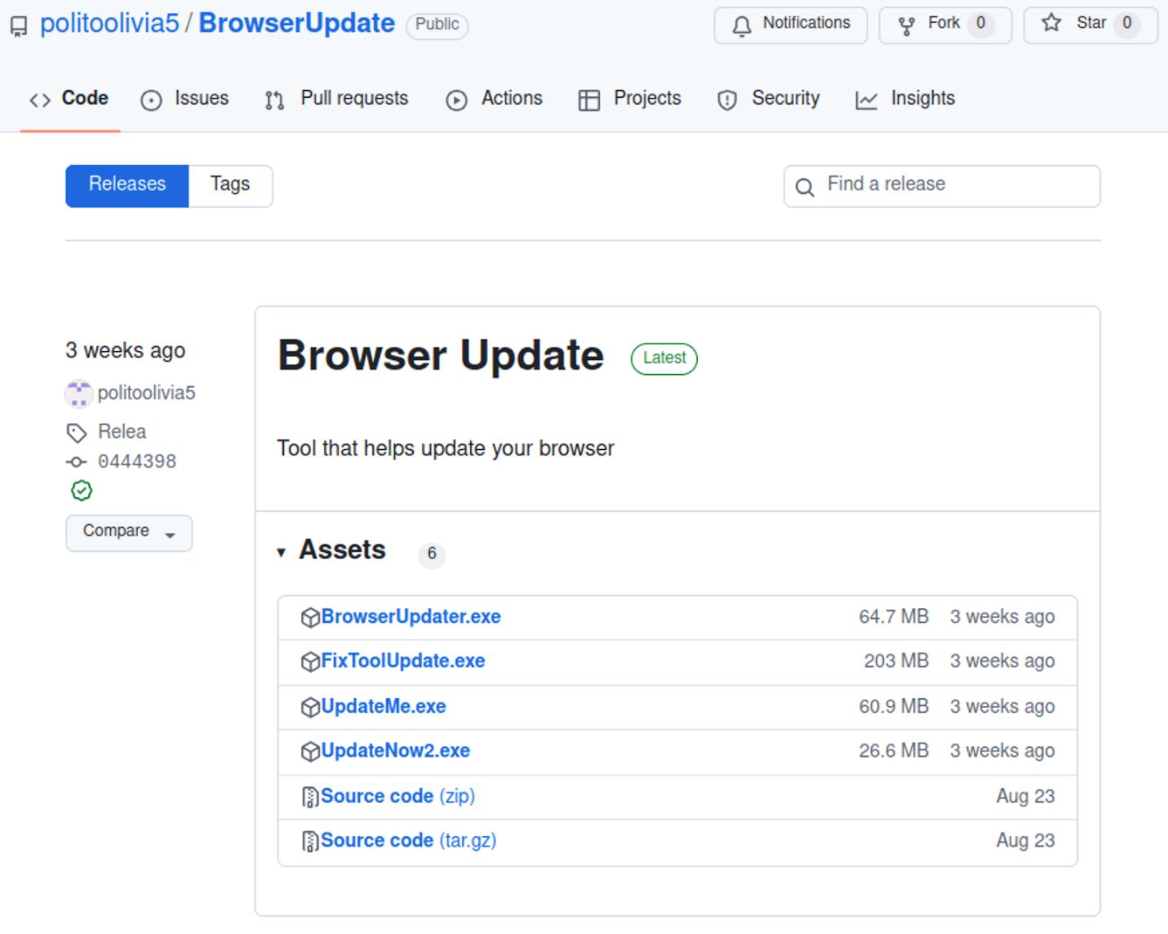Fork the BrowserUpdate repository
1168x934 pixels.
point(944,24)
